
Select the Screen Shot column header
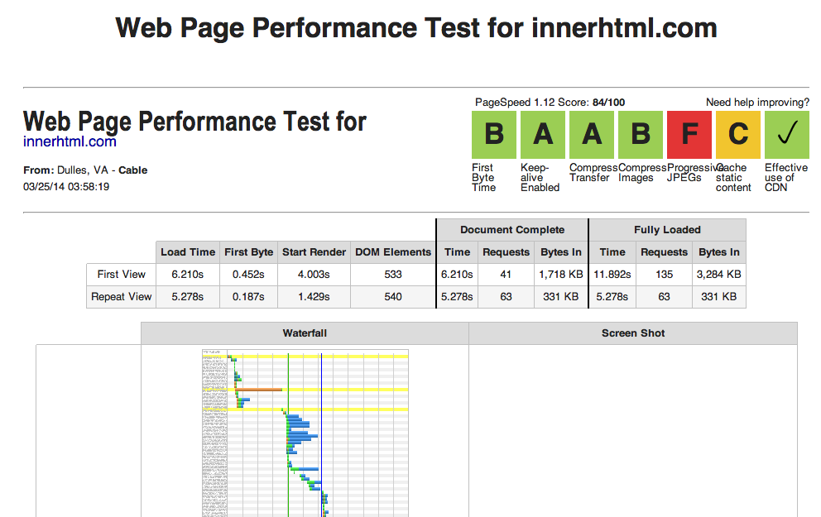(633, 333)
